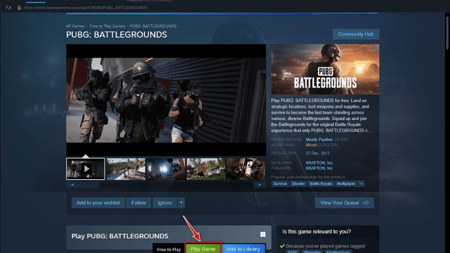Toggle Follow for this game

[139, 203]
